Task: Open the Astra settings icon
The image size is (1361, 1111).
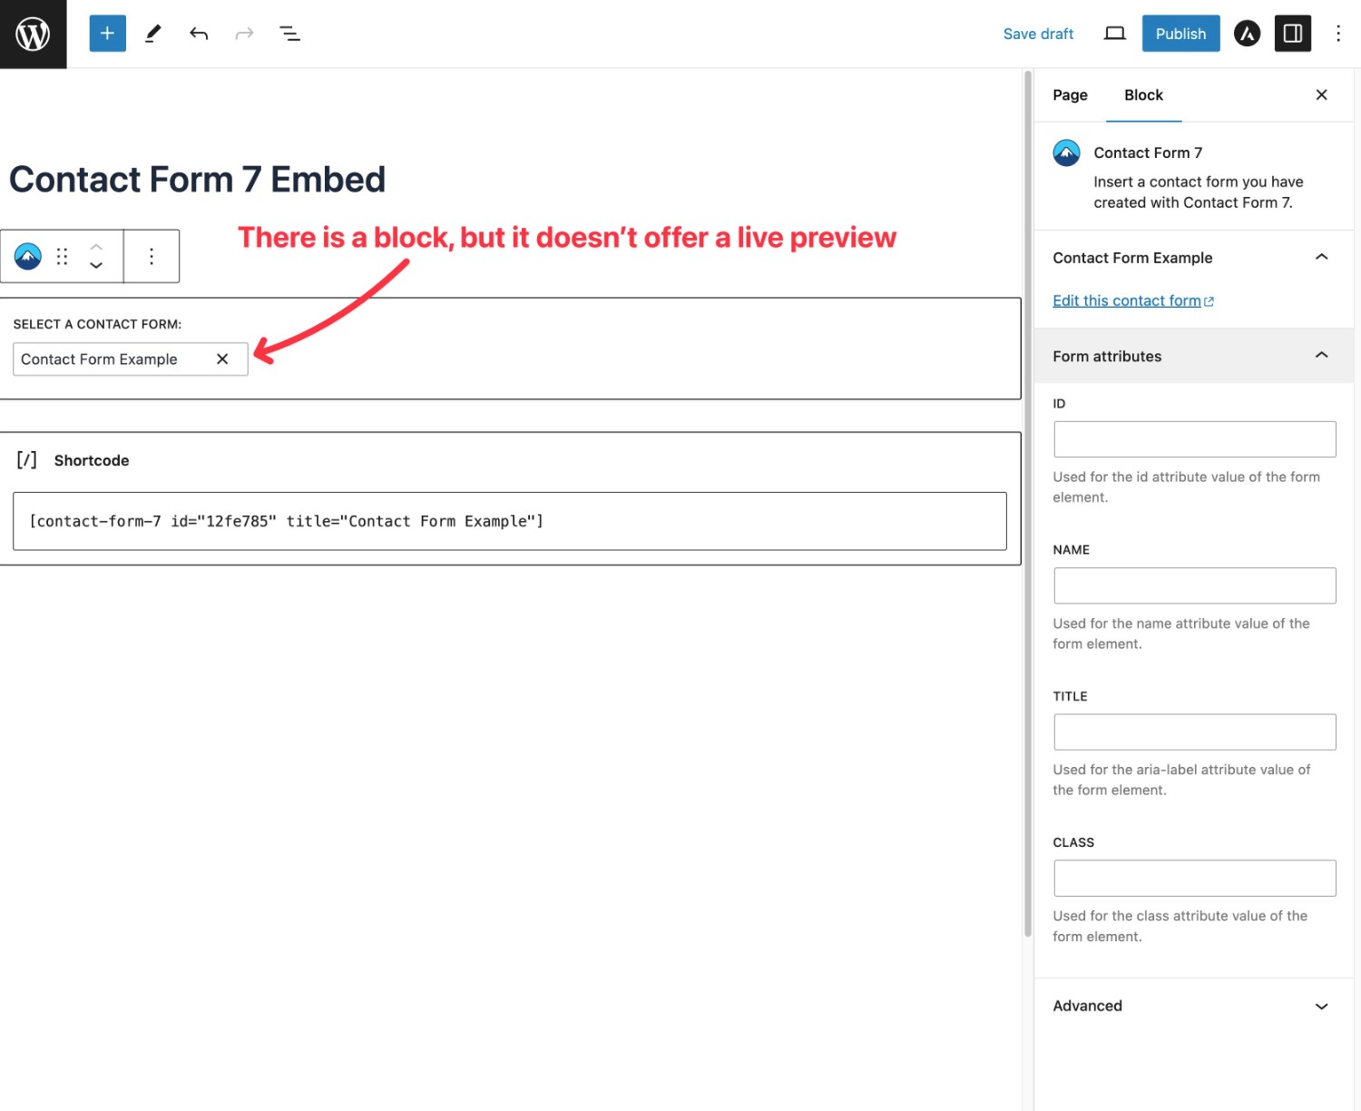Action: pos(1247,34)
